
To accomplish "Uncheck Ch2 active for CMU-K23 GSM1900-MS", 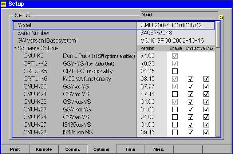I will tap(206, 110).
